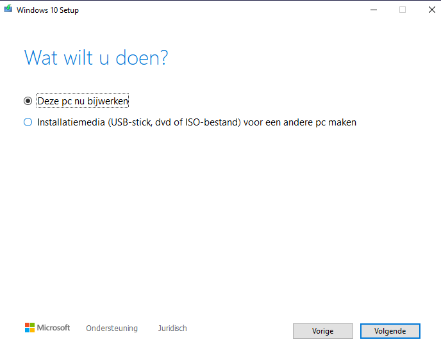
Task: Select the 'Deze pc nu bijwerken' radio button
Action: point(28,101)
